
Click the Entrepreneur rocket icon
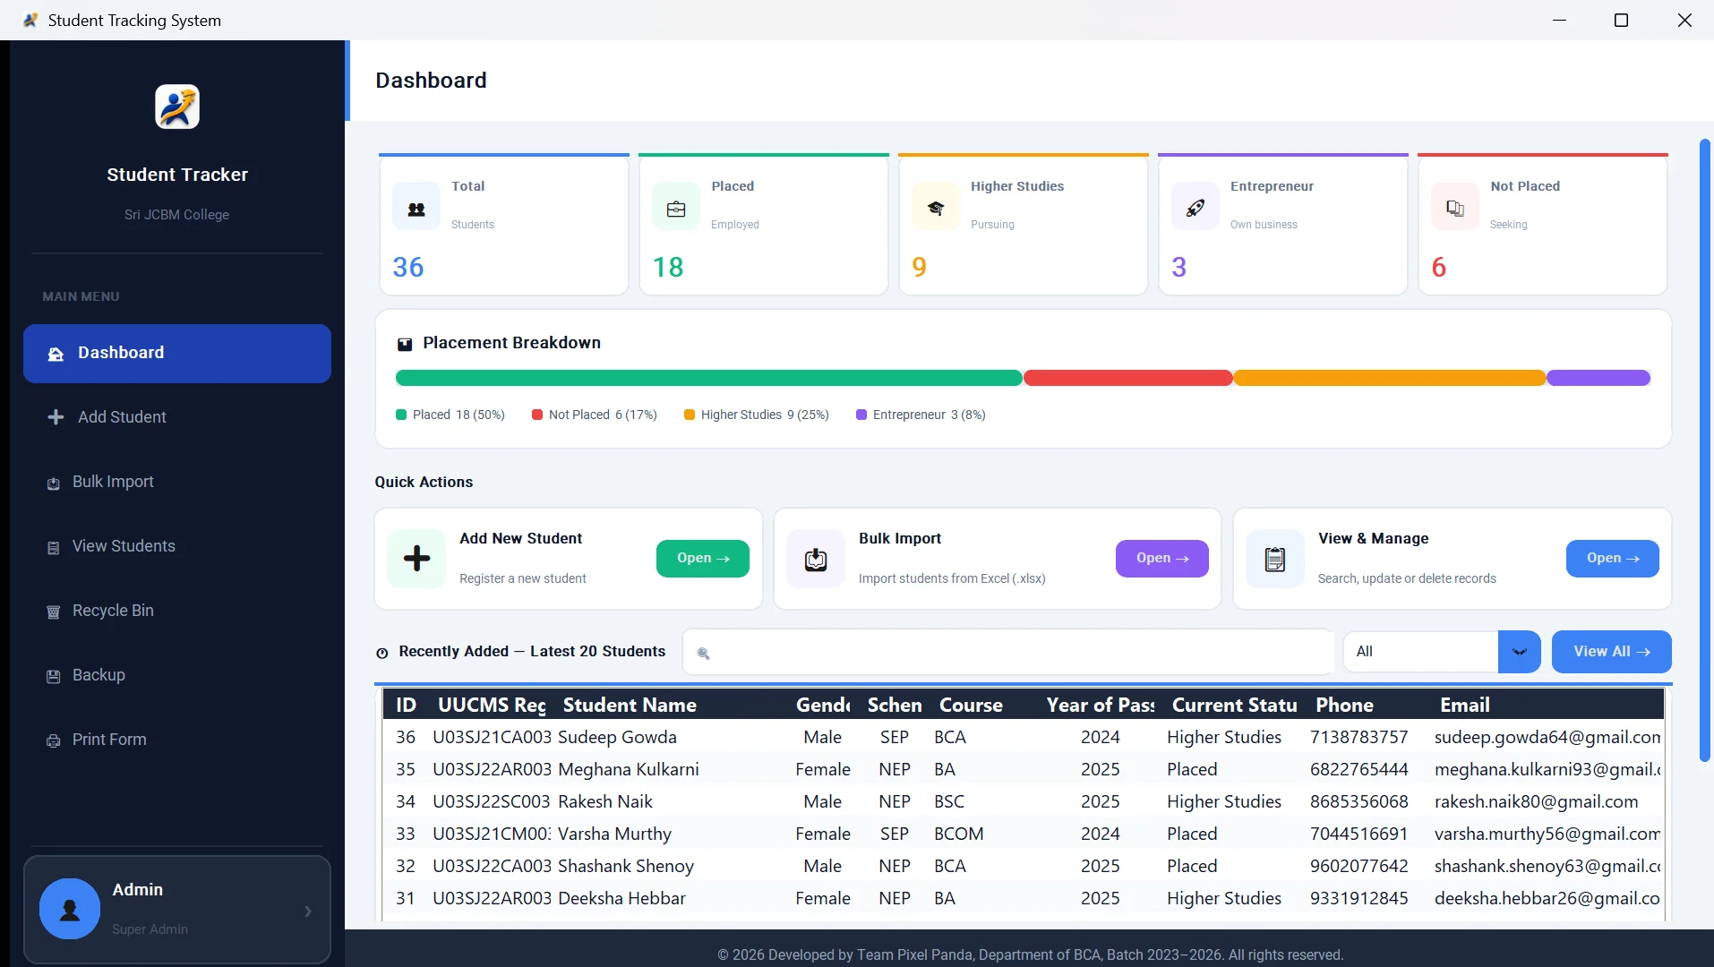coord(1196,209)
